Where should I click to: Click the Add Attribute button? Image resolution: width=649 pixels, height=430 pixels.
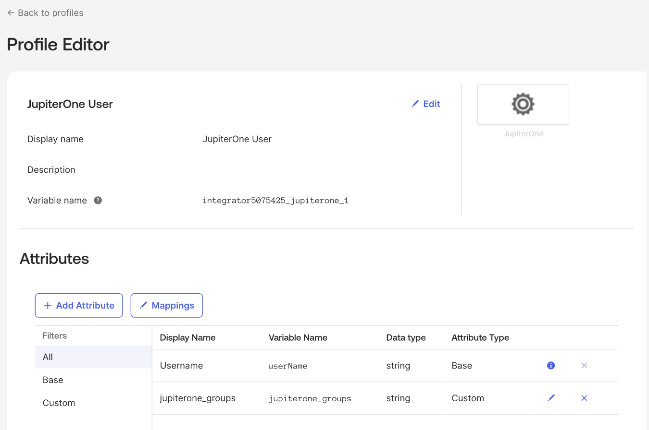point(79,305)
